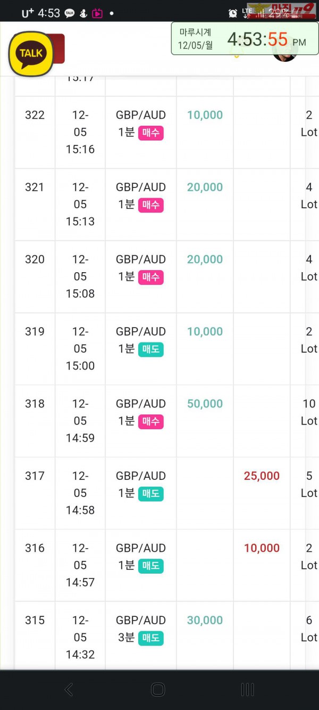This screenshot has height=710, width=319.
Task: Tap the pink TV notification icon
Action: click(x=97, y=13)
